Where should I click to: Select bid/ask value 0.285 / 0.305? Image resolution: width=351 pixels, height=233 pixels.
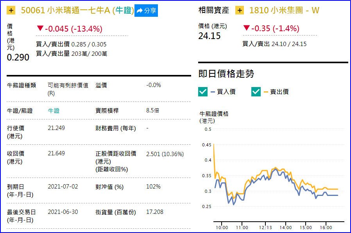[x=89, y=44]
